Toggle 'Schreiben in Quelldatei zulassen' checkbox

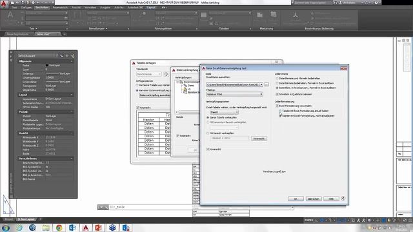coord(277,94)
